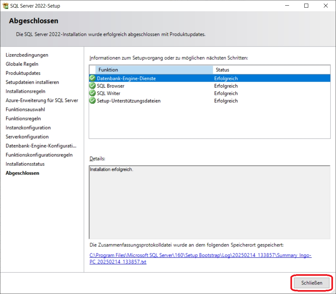Click the Schließen button

pos(312,283)
